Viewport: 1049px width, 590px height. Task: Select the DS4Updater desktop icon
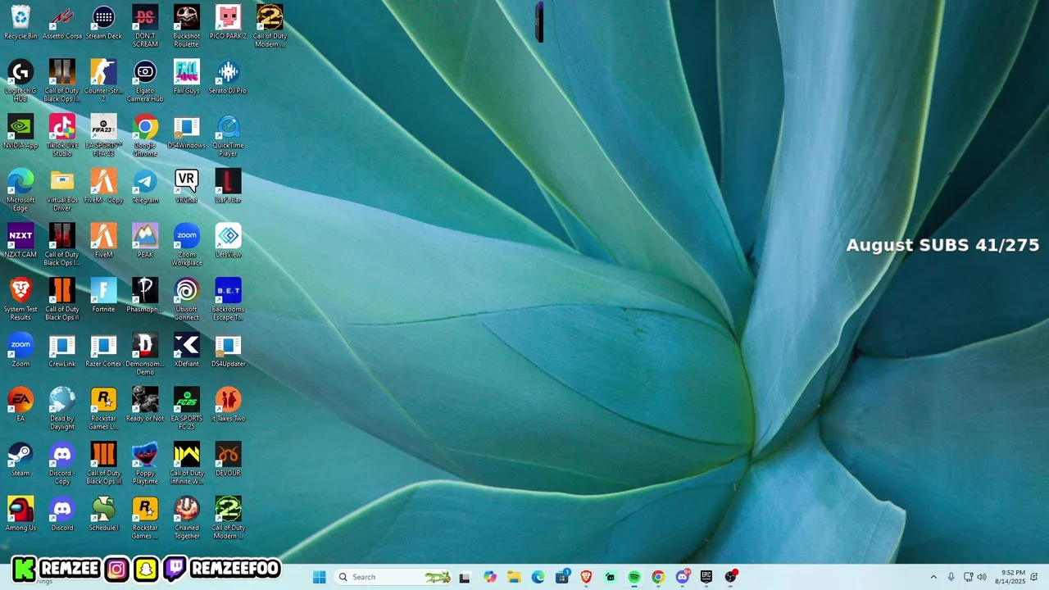228,351
